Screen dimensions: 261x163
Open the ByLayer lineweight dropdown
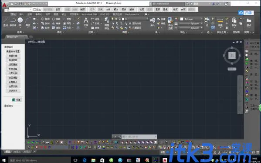(202, 23)
